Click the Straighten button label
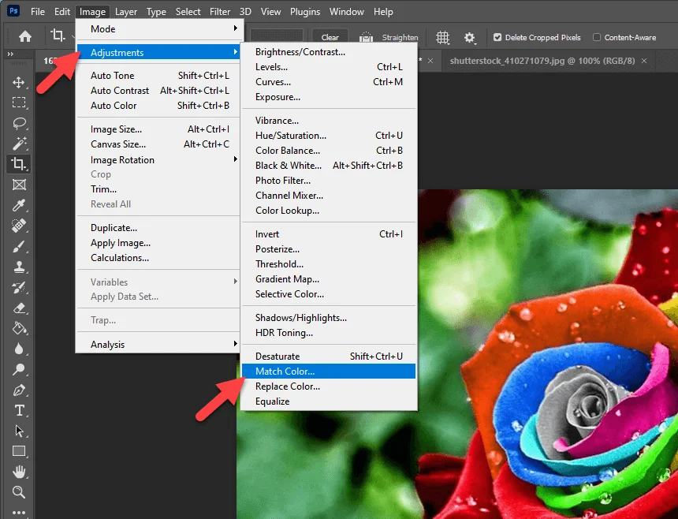Viewport: 678px width, 519px height. coord(400,38)
